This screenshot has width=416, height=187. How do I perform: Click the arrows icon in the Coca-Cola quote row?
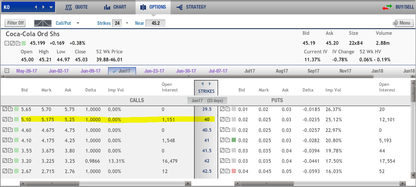[13, 43]
